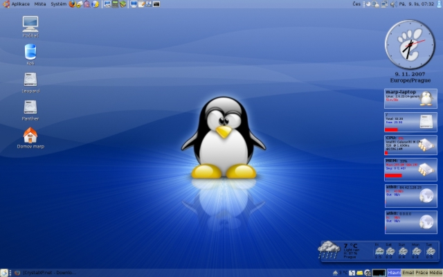Click the volume speaker icon
This screenshot has height=277, width=443.
click(x=394, y=4)
